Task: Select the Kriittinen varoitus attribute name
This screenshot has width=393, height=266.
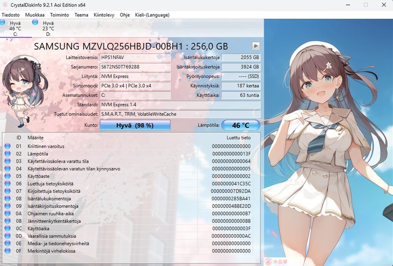Action: point(46,146)
